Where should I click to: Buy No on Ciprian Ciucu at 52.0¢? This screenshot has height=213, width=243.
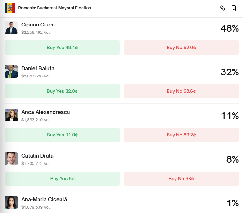tap(181, 48)
